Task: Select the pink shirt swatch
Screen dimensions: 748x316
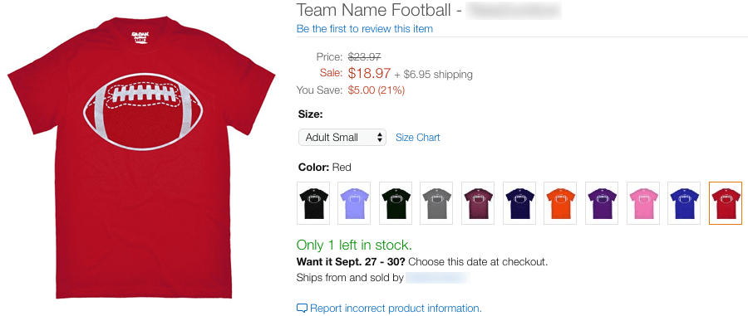Action: pos(643,203)
